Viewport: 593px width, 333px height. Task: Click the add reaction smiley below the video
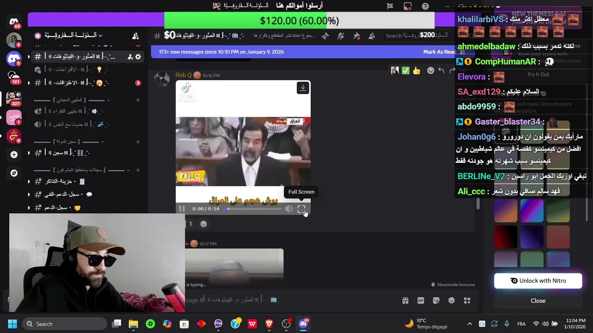[x=203, y=224]
